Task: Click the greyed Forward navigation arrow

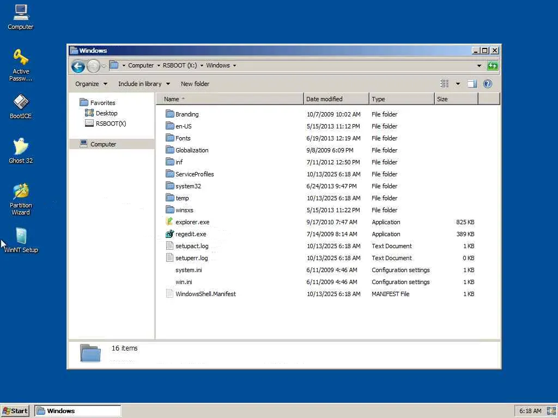Action: click(93, 66)
